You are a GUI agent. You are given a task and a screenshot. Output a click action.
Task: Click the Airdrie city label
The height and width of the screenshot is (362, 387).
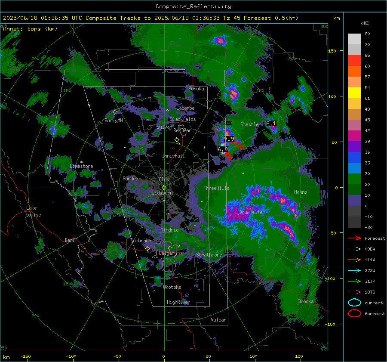tap(169, 230)
